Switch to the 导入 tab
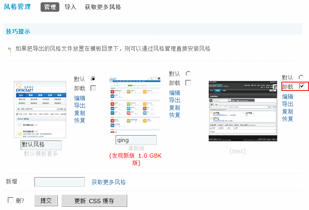Screen dimensions: 309x210 [x=70, y=7]
